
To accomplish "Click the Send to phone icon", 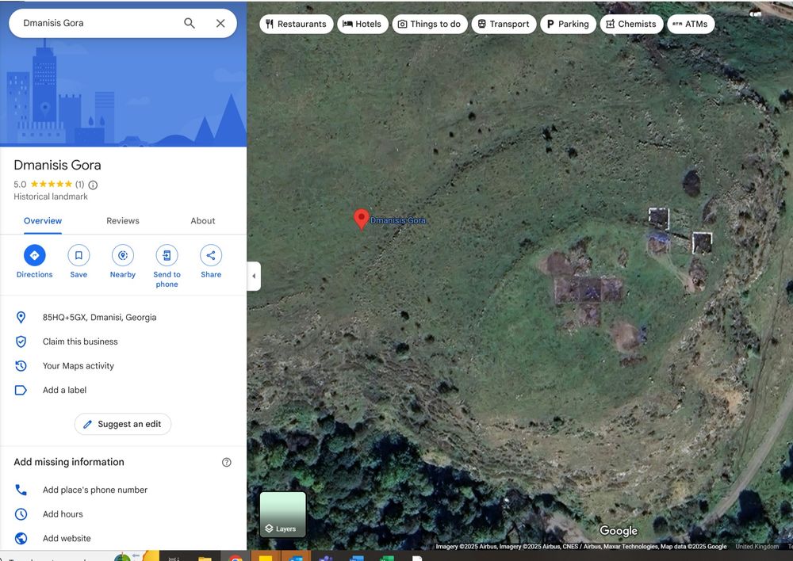I will click(167, 255).
